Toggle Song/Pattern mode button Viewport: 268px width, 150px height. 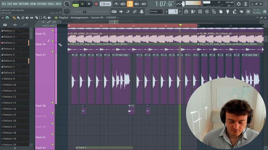[75, 4]
